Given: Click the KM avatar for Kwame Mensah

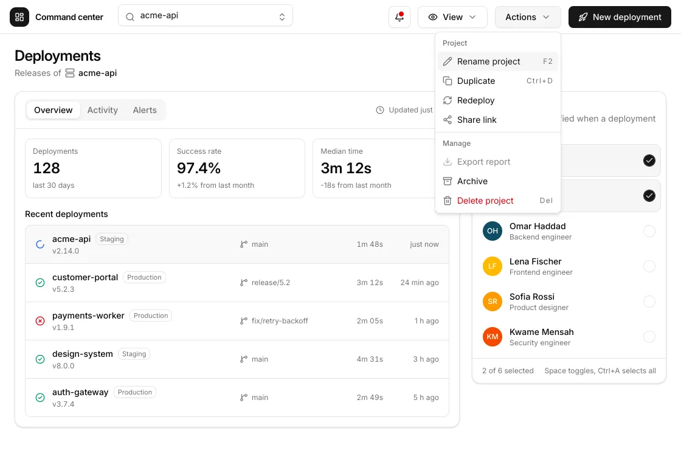Looking at the screenshot, I should tap(492, 337).
